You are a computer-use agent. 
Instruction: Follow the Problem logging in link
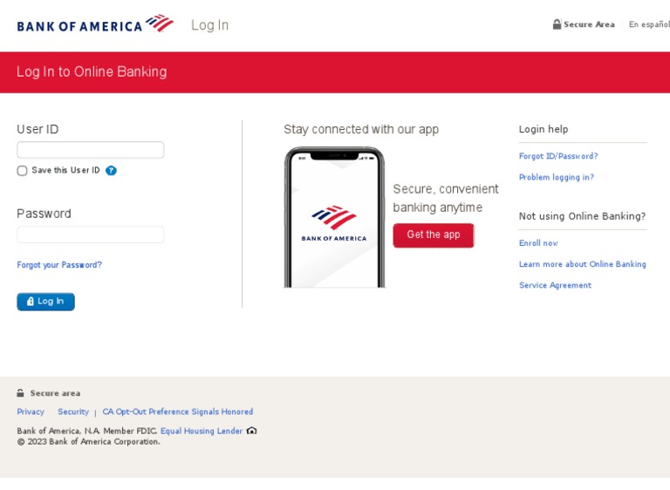point(557,177)
